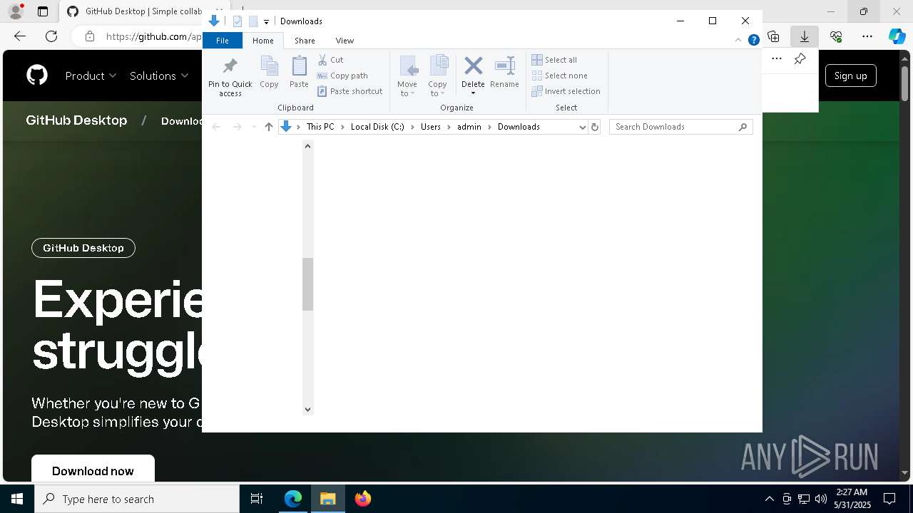Open more options in downloads panel
Image resolution: width=913 pixels, height=513 pixels.
(777, 59)
